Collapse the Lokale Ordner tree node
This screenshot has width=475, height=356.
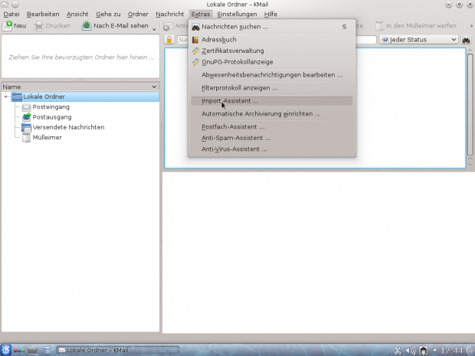(6, 97)
